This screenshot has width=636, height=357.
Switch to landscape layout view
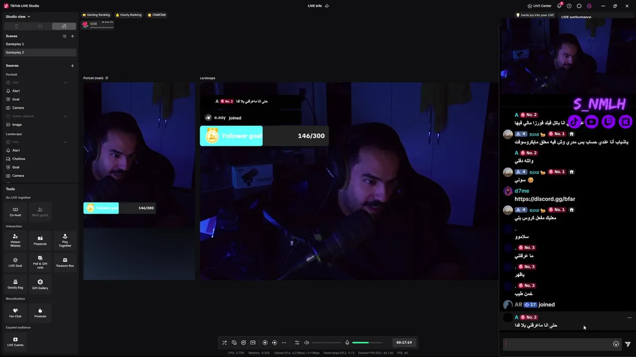click(x=40, y=26)
